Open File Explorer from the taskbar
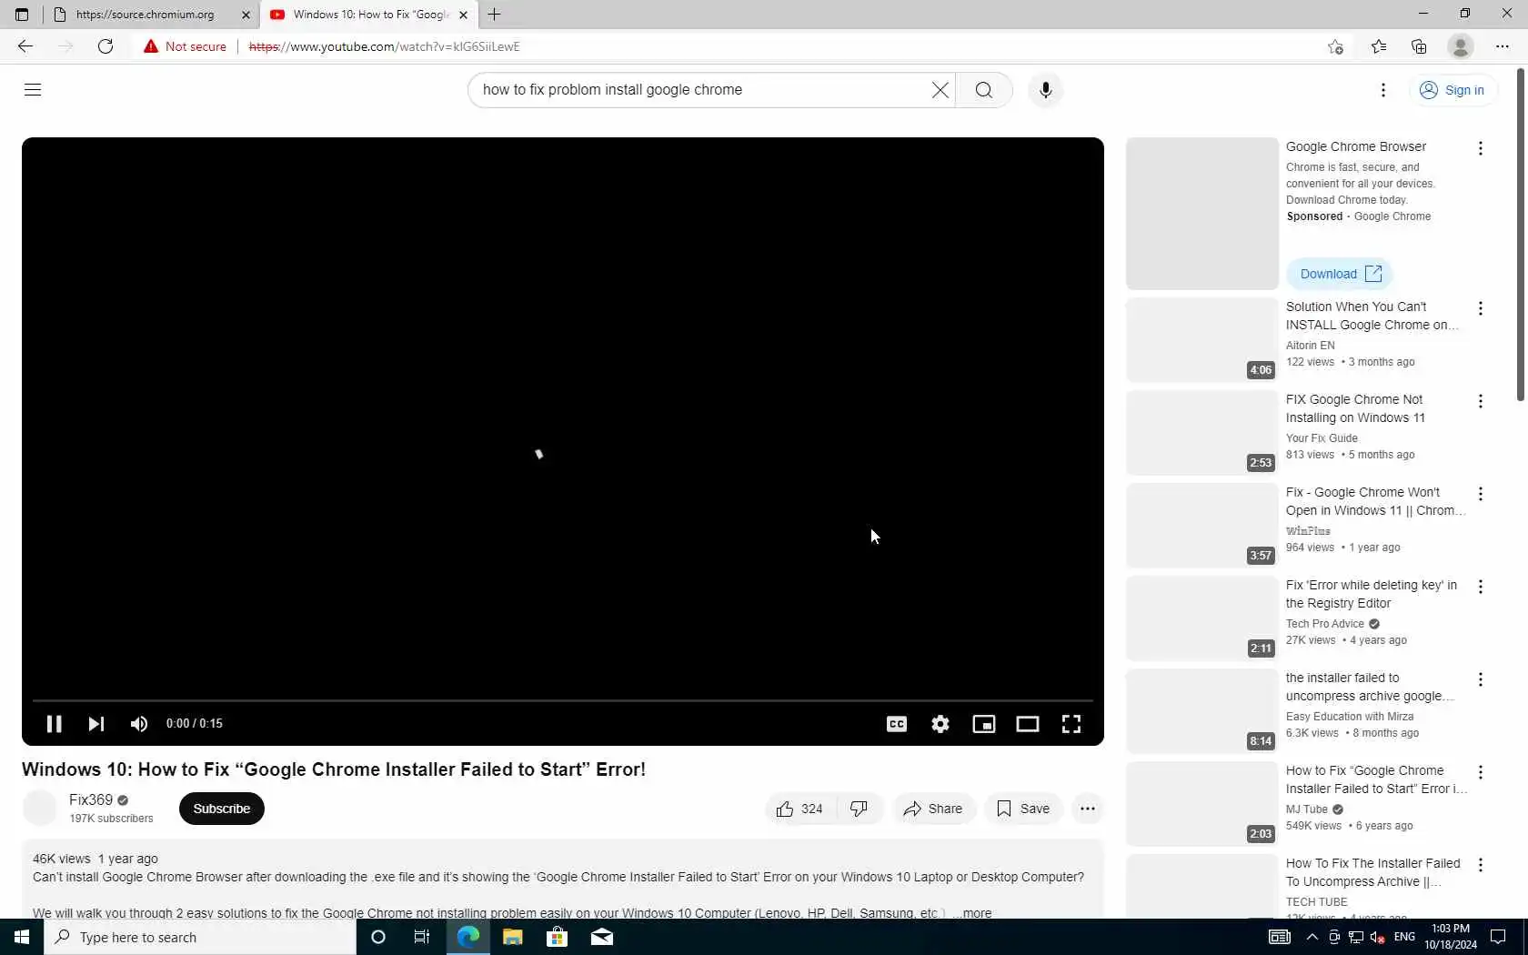 pos(512,937)
